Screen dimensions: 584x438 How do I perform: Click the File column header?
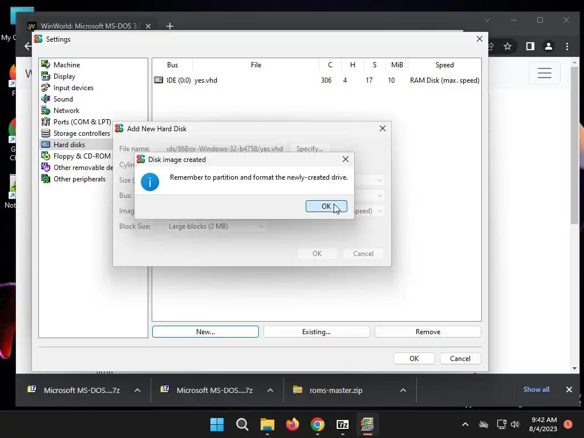point(256,65)
